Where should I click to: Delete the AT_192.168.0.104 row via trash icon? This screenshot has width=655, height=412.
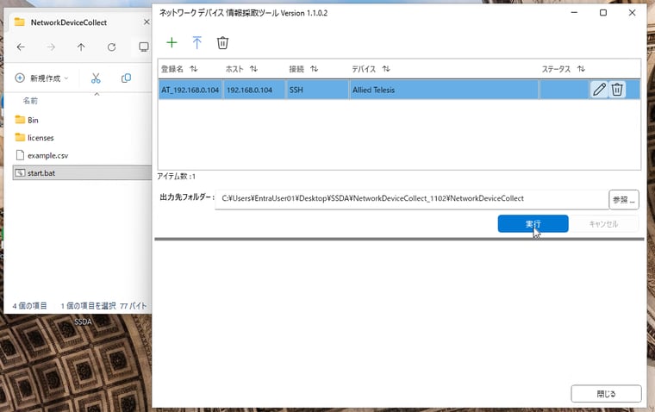[x=617, y=90]
